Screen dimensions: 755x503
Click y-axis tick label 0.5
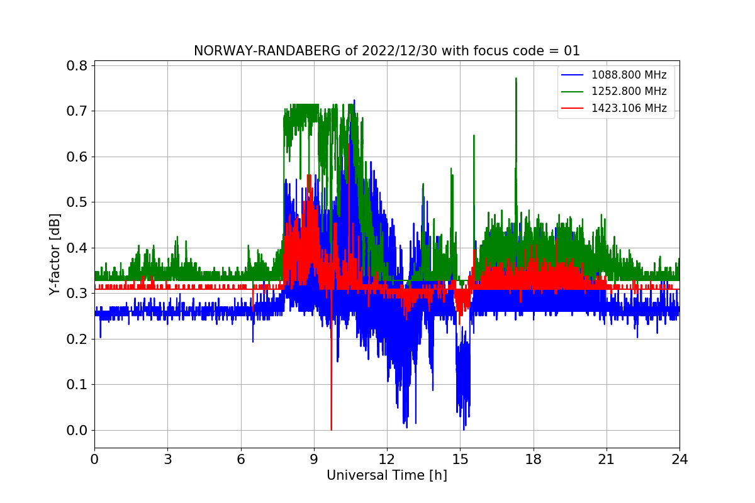pyautogui.click(x=77, y=202)
